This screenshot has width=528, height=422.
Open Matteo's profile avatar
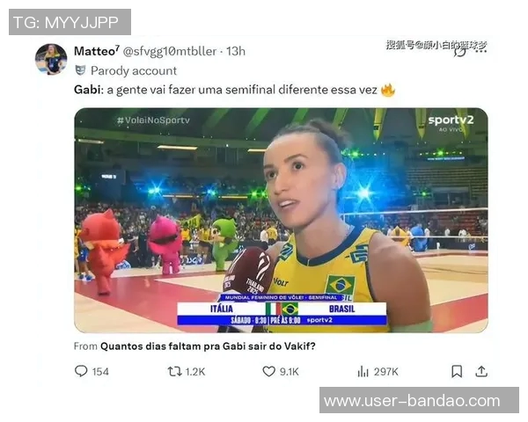coord(51,59)
